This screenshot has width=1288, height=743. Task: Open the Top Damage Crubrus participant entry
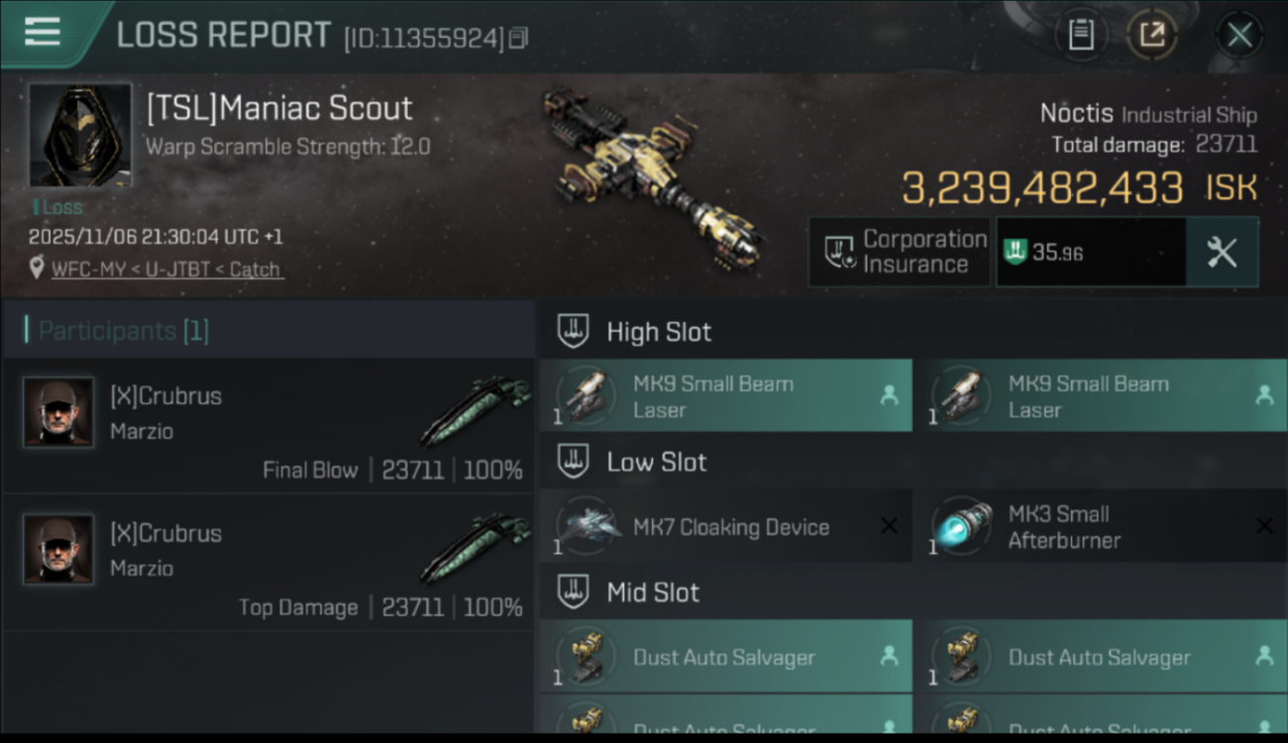click(x=268, y=563)
